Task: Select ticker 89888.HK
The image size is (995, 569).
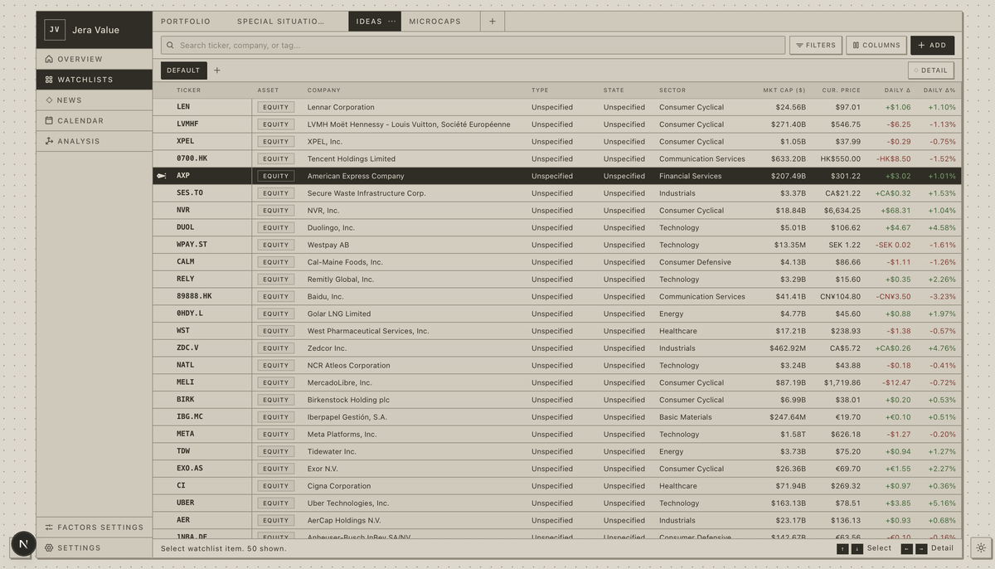Action: (x=194, y=296)
